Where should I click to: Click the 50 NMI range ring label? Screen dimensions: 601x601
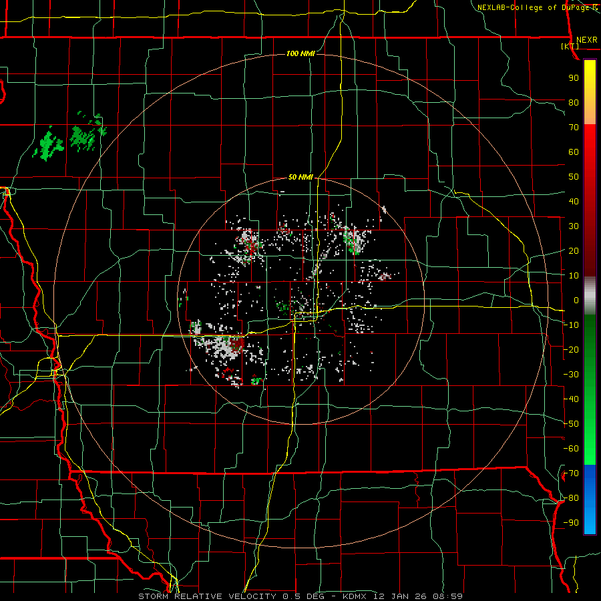click(301, 177)
